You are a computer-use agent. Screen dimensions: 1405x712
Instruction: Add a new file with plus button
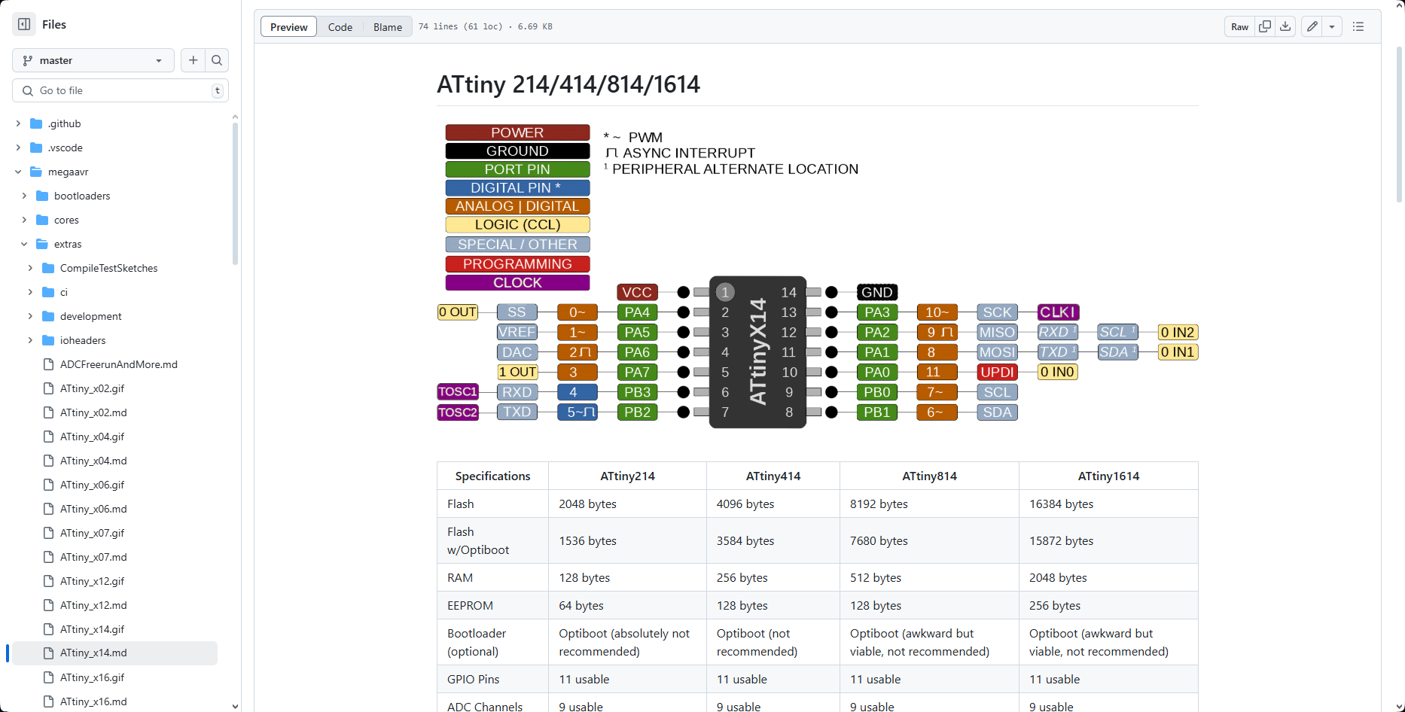193,60
